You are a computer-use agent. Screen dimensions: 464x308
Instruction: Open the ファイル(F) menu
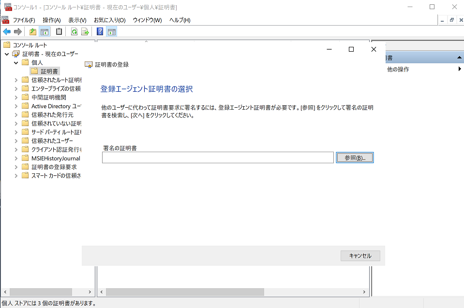(24, 20)
